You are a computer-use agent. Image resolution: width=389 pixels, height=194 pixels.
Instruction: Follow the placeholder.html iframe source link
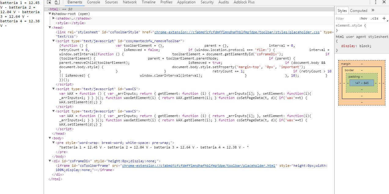coord(199,166)
